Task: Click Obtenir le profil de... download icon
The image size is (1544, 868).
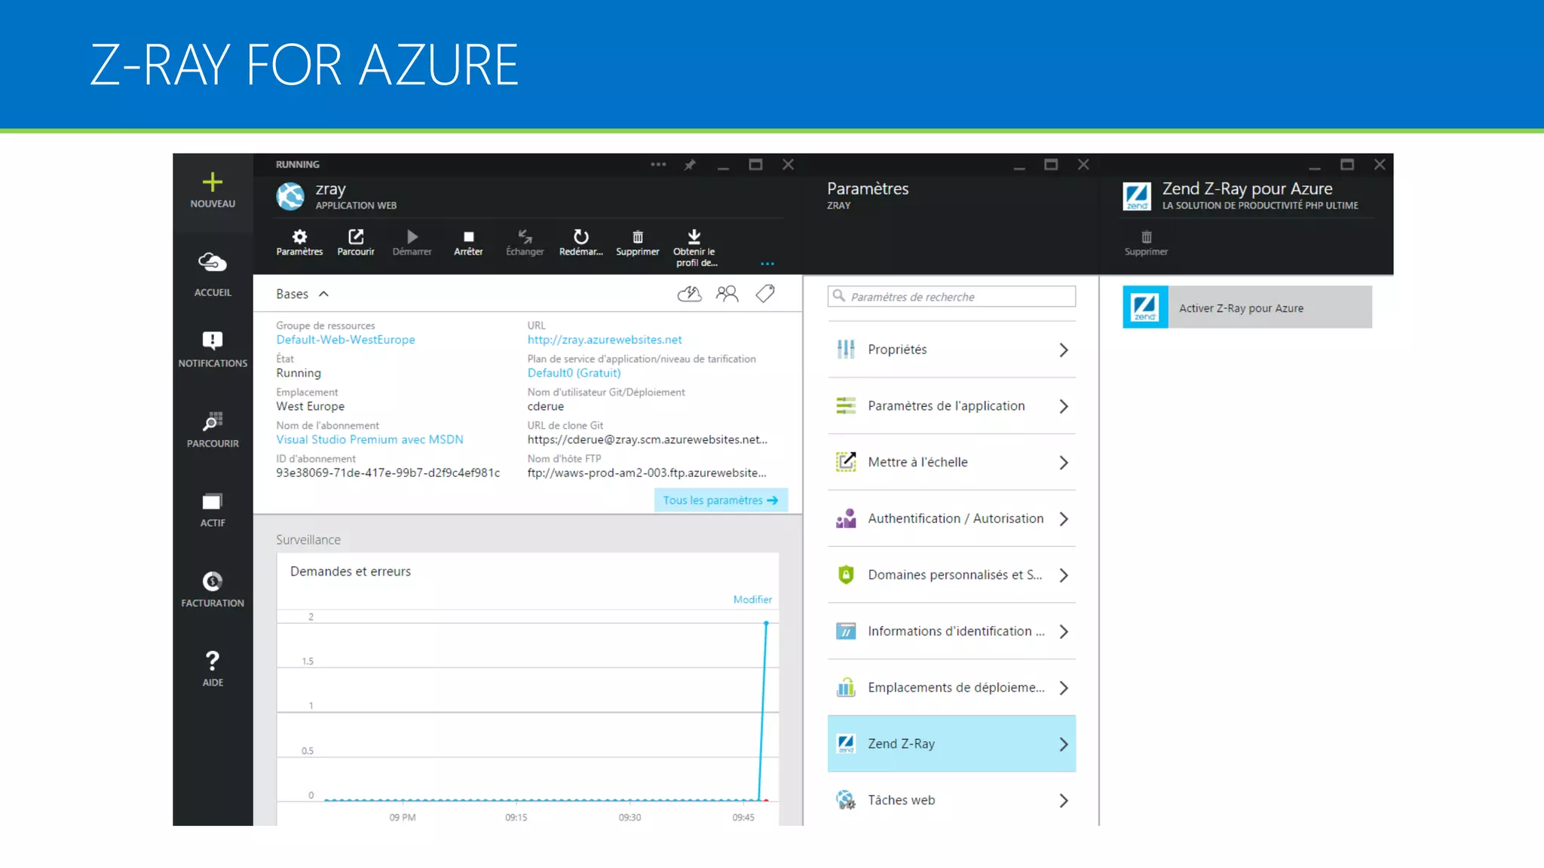Action: coord(694,237)
